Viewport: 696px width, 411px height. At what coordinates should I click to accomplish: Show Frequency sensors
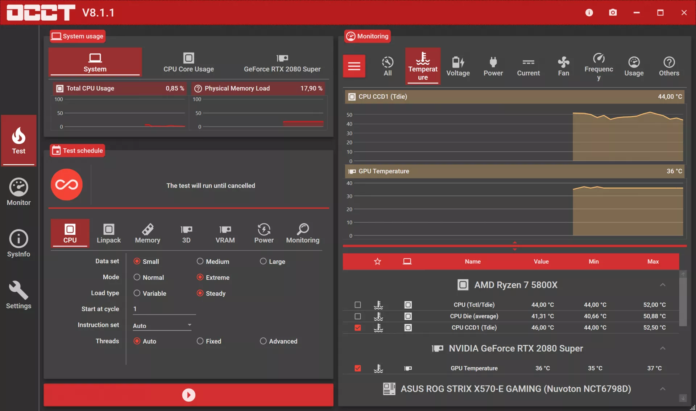click(x=598, y=67)
